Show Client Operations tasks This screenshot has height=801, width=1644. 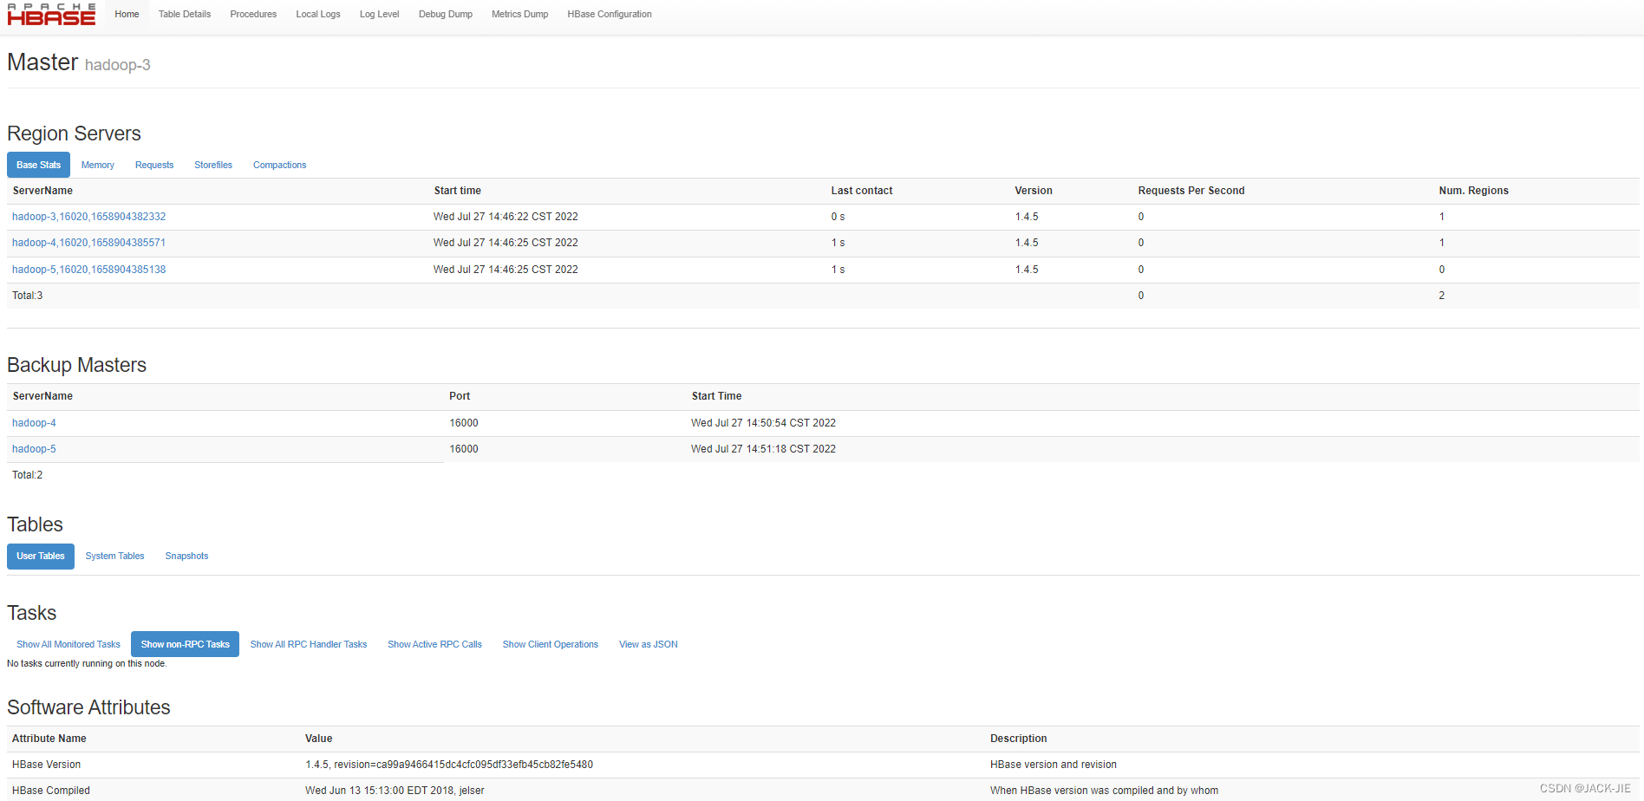(x=551, y=644)
